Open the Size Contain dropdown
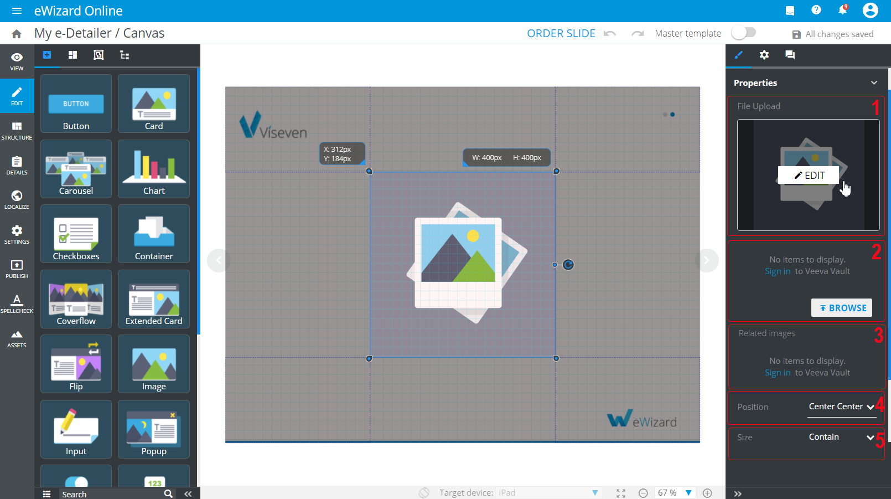This screenshot has width=891, height=499. 841,437
